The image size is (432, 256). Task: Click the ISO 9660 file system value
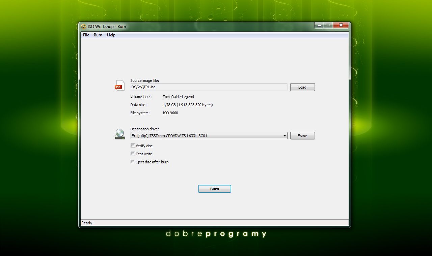(x=170, y=113)
